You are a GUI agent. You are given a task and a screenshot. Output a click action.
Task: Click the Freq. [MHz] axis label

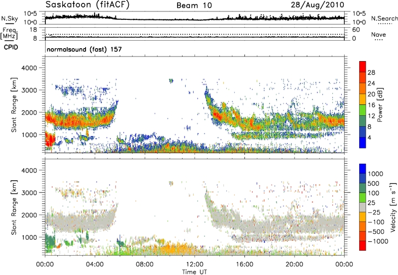point(9,34)
